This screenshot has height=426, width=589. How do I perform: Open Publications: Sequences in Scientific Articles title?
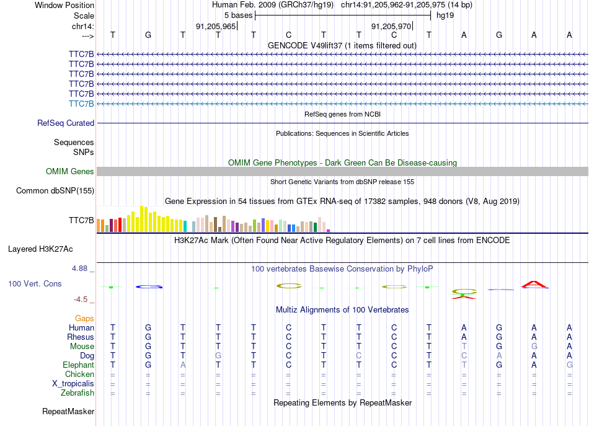(342, 133)
